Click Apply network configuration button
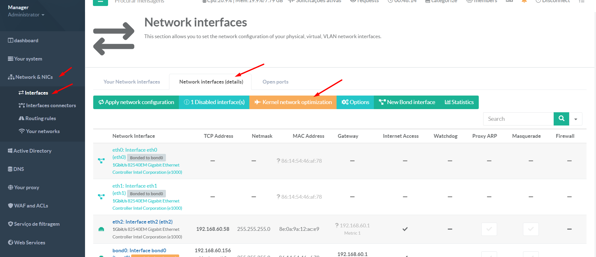Viewport: 596px width, 257px height. [x=136, y=102]
